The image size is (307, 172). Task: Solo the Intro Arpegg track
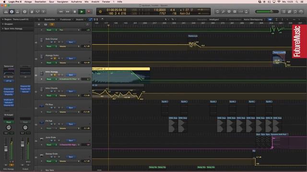pyautogui.click(x=55, y=75)
